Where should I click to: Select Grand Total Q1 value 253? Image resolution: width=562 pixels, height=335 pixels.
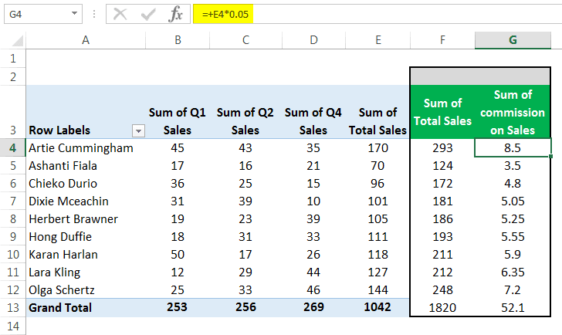[178, 307]
